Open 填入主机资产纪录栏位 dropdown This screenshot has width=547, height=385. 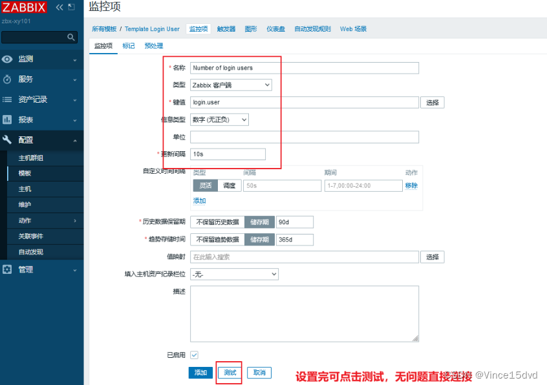tap(234, 274)
